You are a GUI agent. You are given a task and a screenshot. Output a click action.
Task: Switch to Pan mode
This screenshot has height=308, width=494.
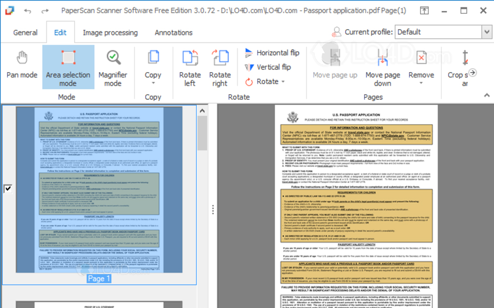pos(22,67)
